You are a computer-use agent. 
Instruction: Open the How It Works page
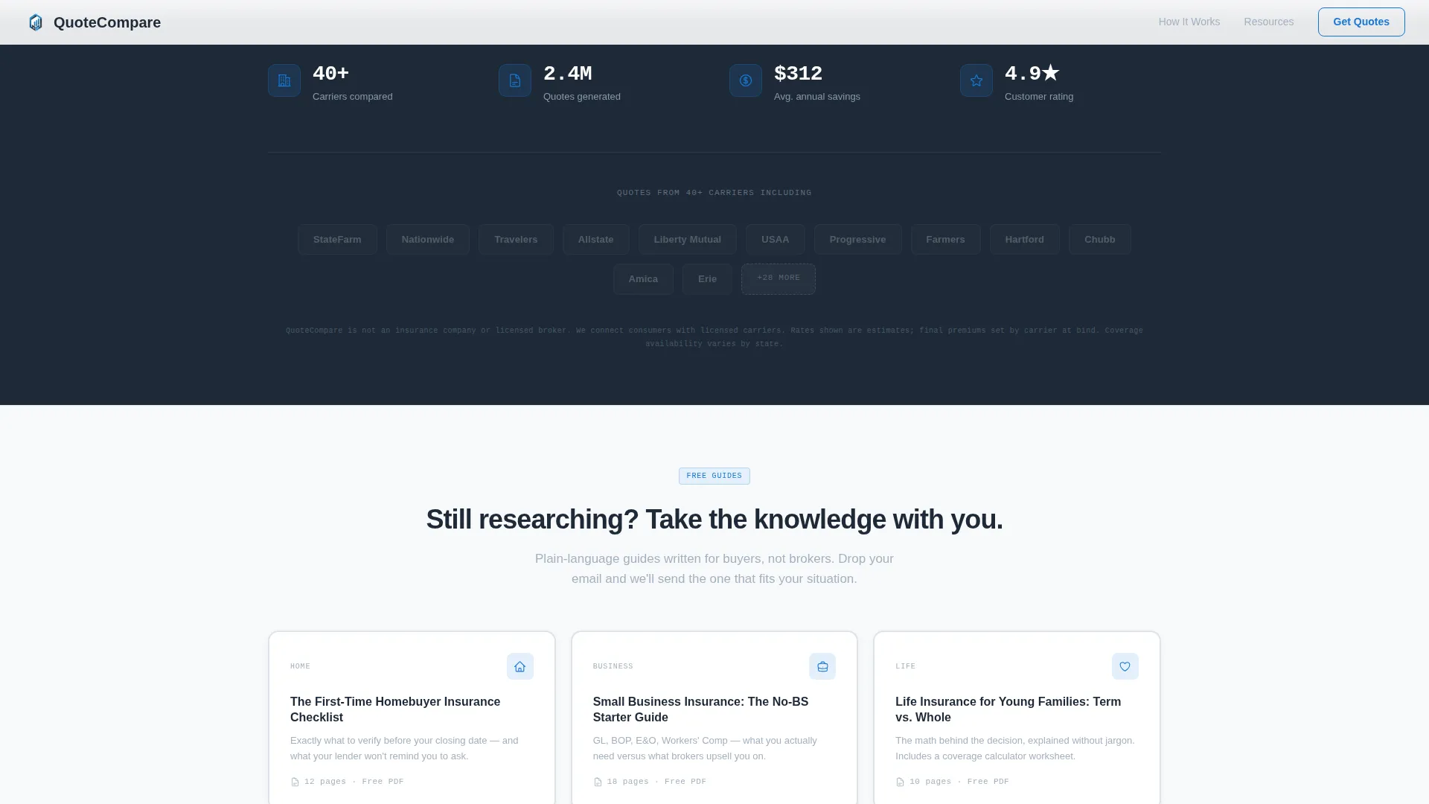pos(1189,22)
